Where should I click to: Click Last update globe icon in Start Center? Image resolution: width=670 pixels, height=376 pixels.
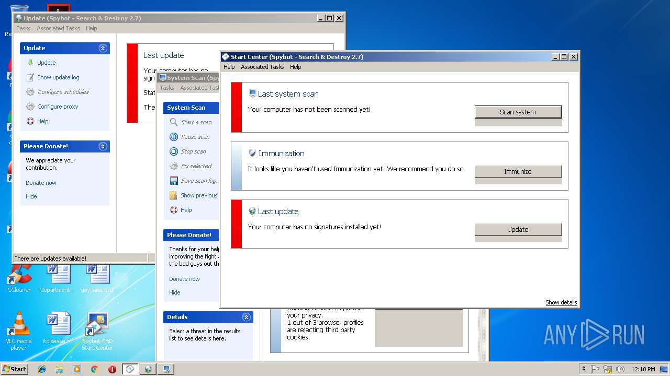click(252, 211)
